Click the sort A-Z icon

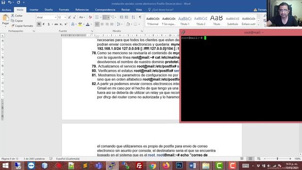pyautogui.click(x=133, y=17)
